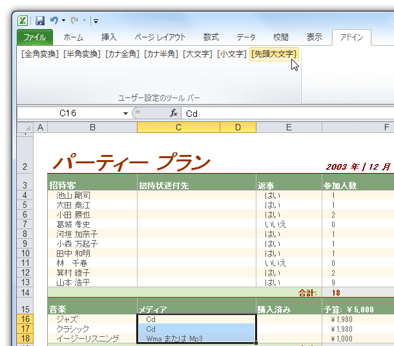Select the cell with 大田 泰江

pyautogui.click(x=92, y=205)
